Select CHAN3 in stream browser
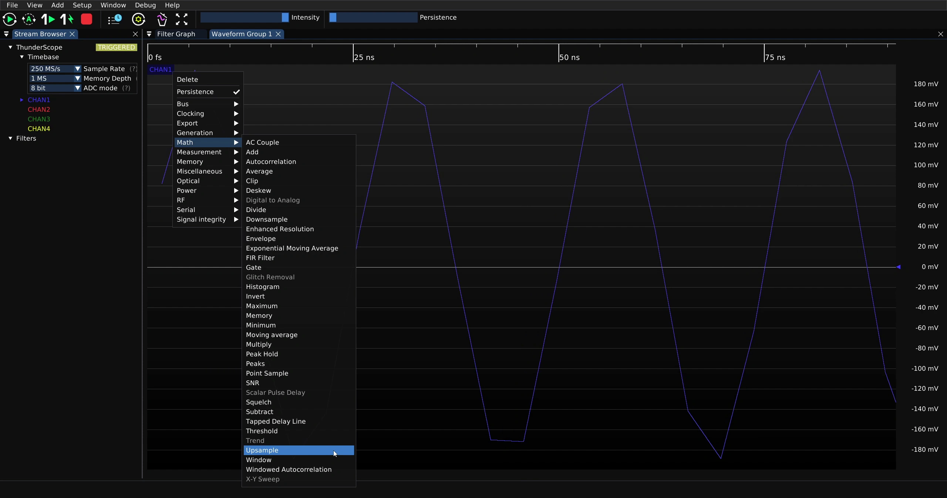This screenshot has height=498, width=947. (x=39, y=119)
